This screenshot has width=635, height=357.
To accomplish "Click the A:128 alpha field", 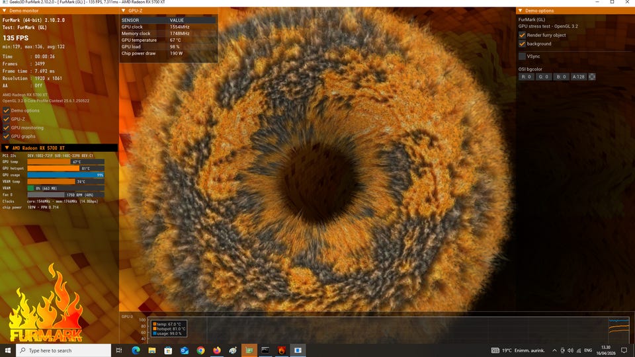I will point(578,77).
